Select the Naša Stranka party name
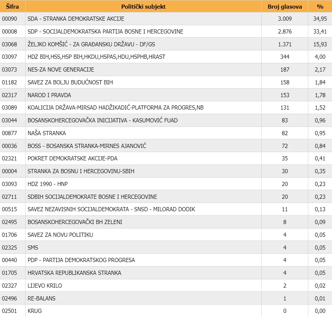Screen dimensions: 332x317 click(x=47, y=133)
